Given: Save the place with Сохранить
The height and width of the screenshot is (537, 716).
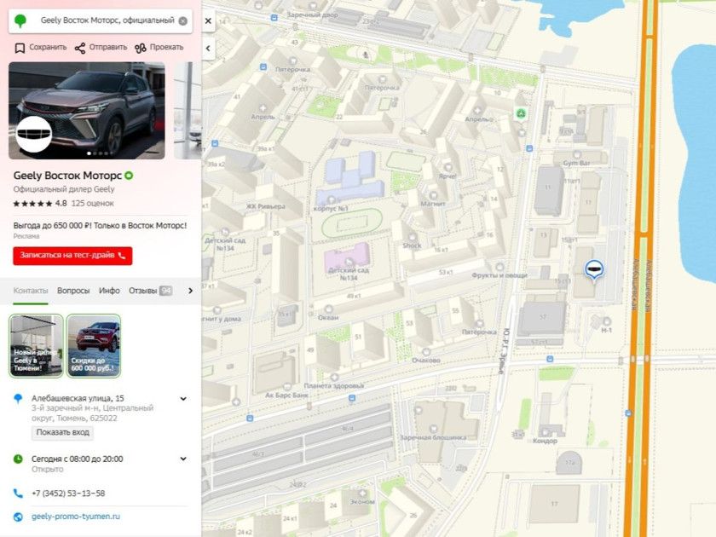Looking at the screenshot, I should point(41,48).
